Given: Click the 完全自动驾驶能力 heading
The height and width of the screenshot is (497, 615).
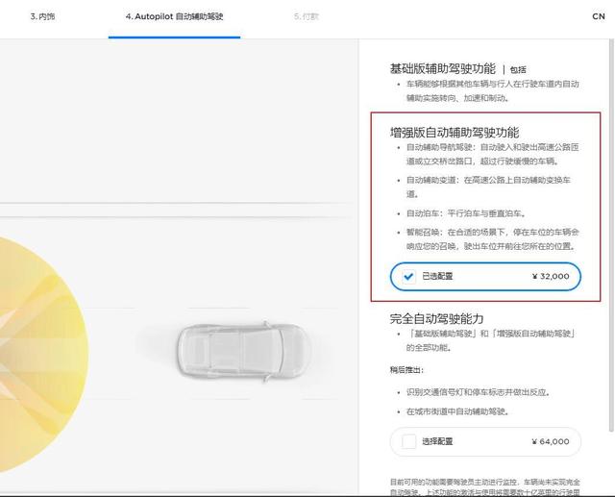Looking at the screenshot, I should (436, 319).
